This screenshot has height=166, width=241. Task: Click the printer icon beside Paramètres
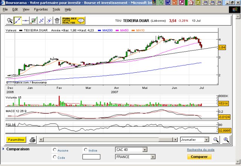pyautogui.click(x=32, y=140)
